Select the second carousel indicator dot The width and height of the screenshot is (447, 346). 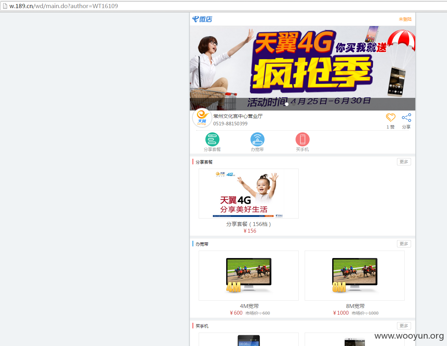click(294, 104)
